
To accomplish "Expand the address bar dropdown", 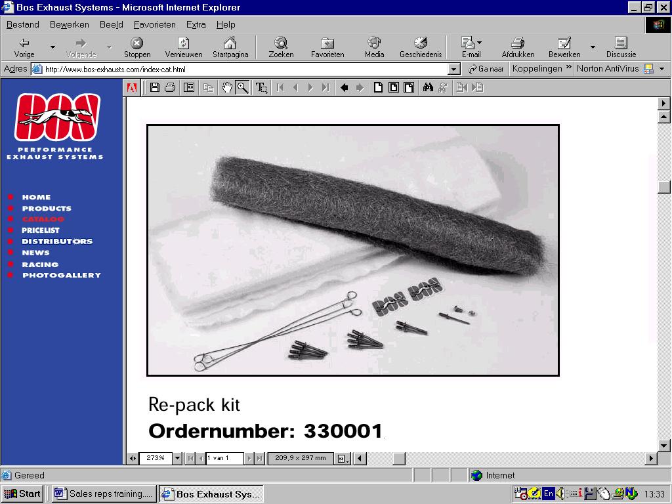I will 454,69.
